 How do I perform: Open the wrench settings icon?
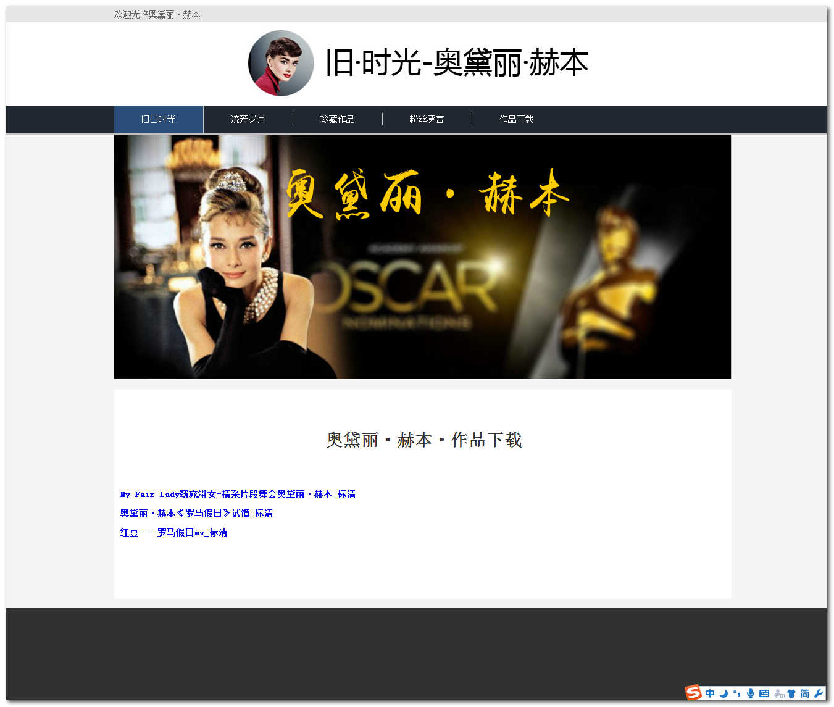point(819,693)
